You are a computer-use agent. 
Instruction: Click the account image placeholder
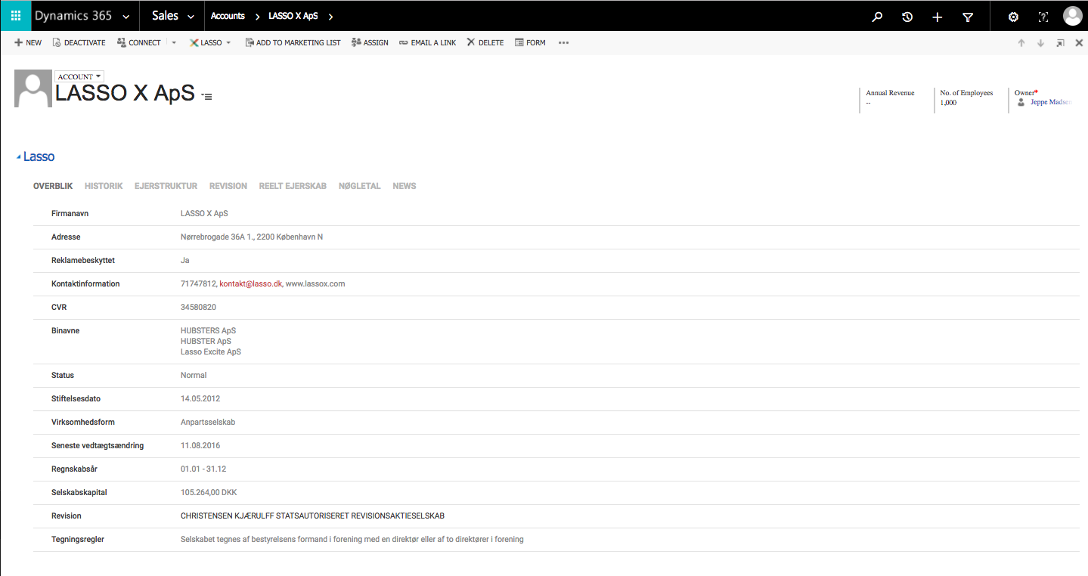click(33, 88)
